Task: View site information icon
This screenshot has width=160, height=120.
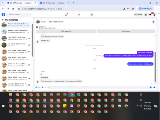Action: 19,9
